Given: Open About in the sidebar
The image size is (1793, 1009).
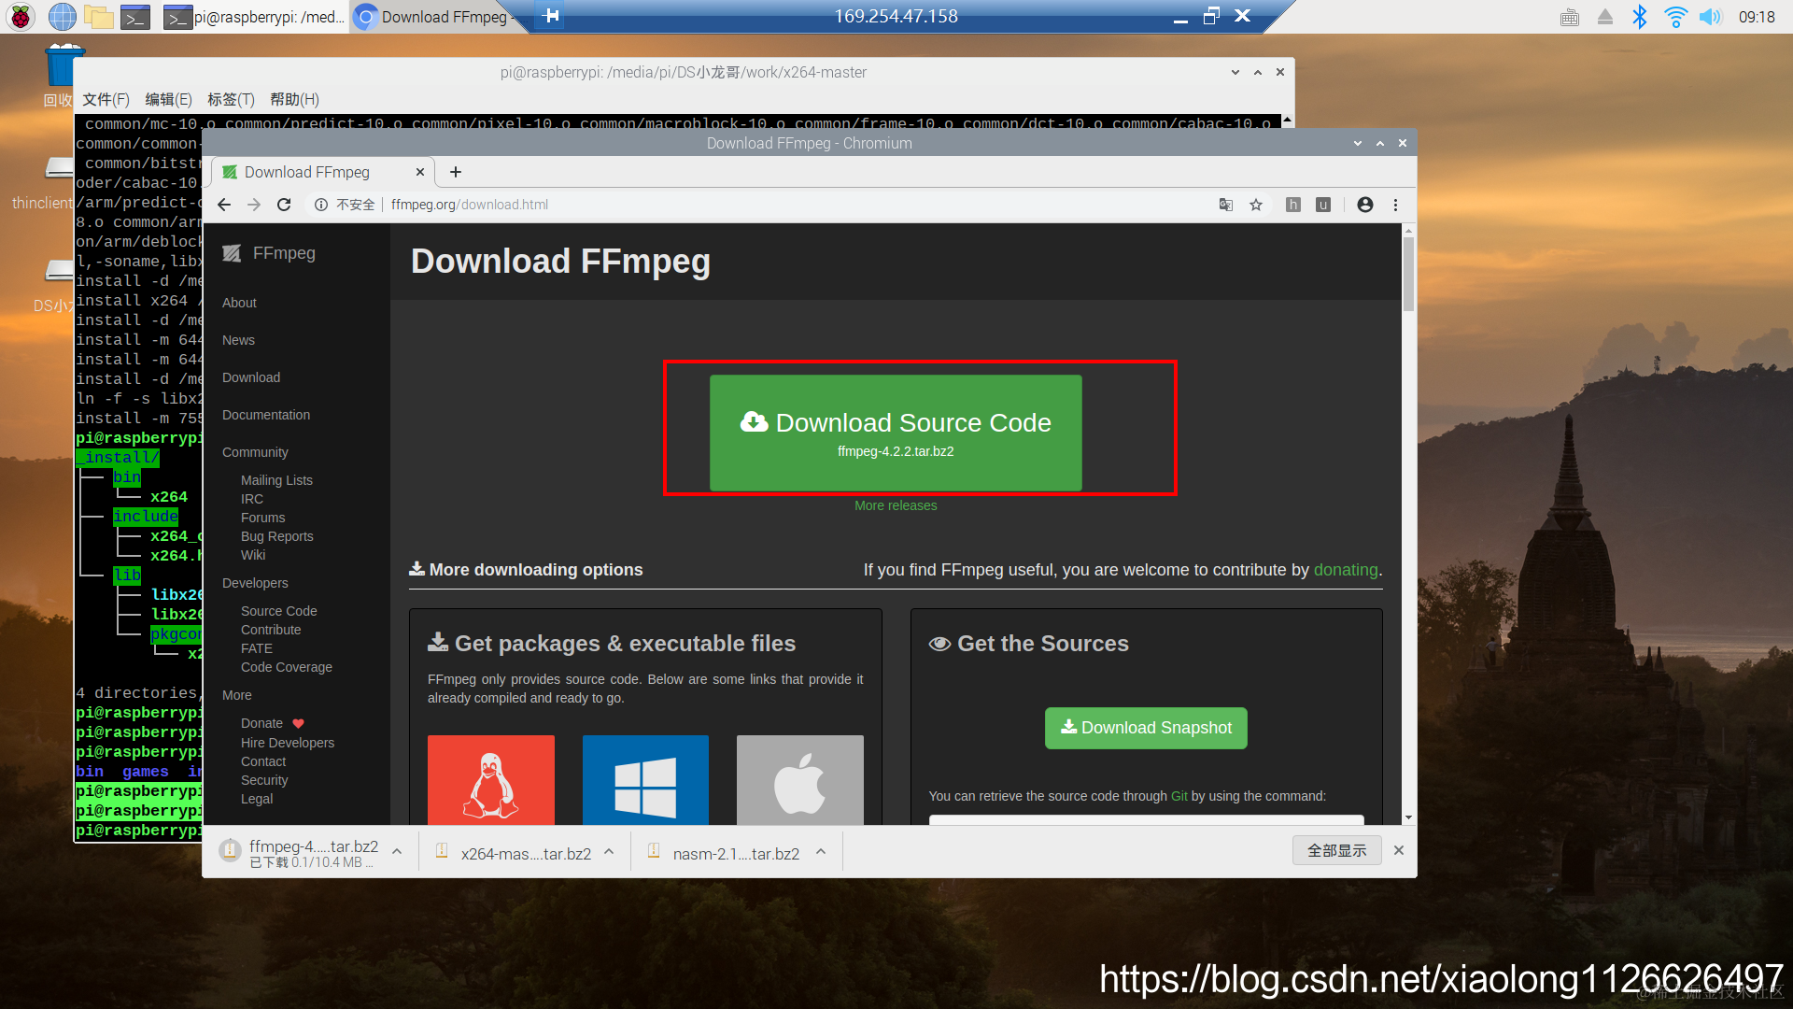Looking at the screenshot, I should (x=239, y=303).
